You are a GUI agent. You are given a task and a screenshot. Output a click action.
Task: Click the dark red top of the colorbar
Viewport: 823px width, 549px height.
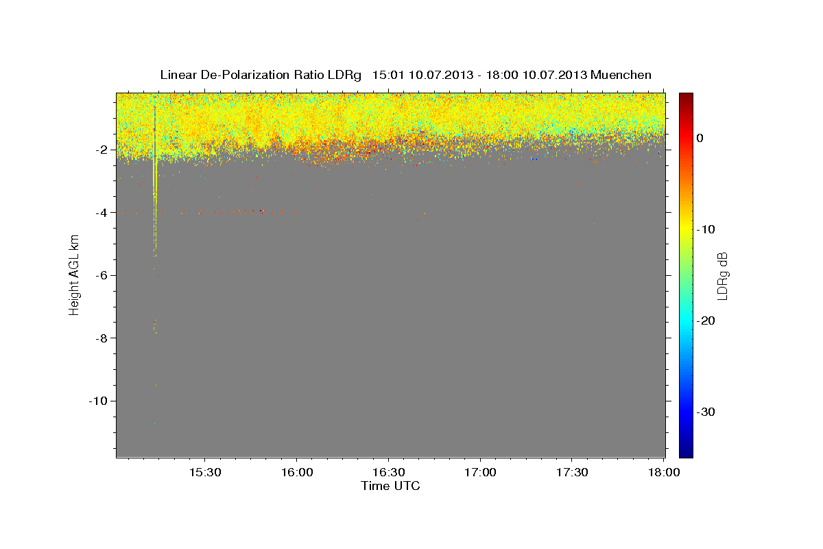click(x=686, y=98)
